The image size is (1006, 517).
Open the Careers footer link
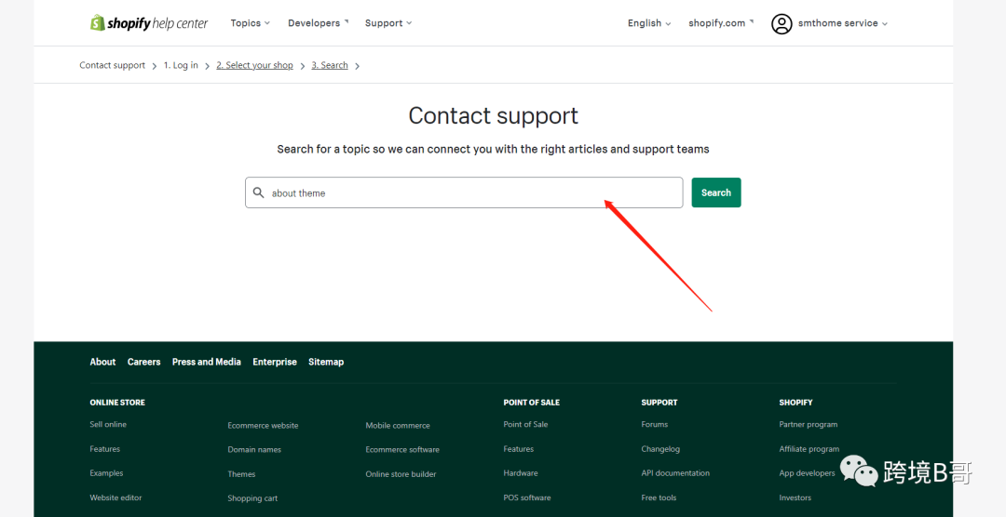tap(143, 362)
